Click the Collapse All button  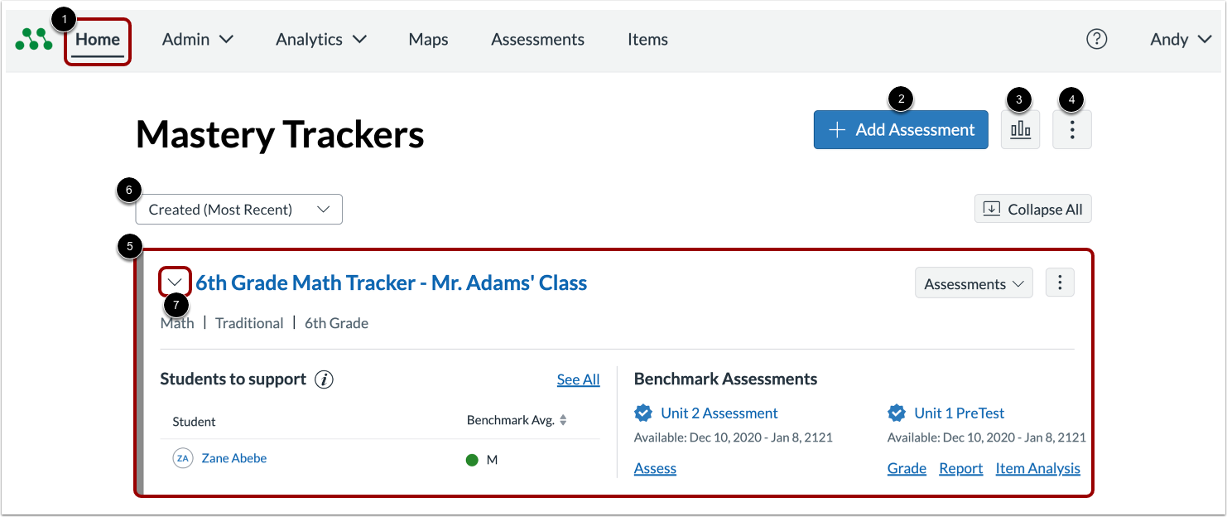[1033, 209]
